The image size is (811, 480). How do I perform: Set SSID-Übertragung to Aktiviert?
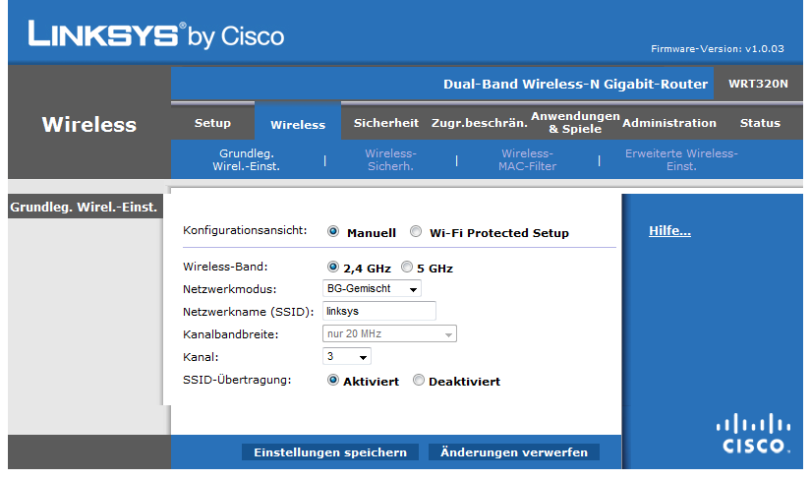click(333, 380)
